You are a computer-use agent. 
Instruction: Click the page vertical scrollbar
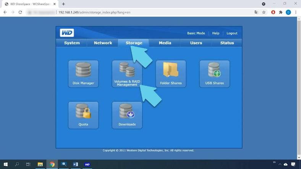tap(299, 88)
